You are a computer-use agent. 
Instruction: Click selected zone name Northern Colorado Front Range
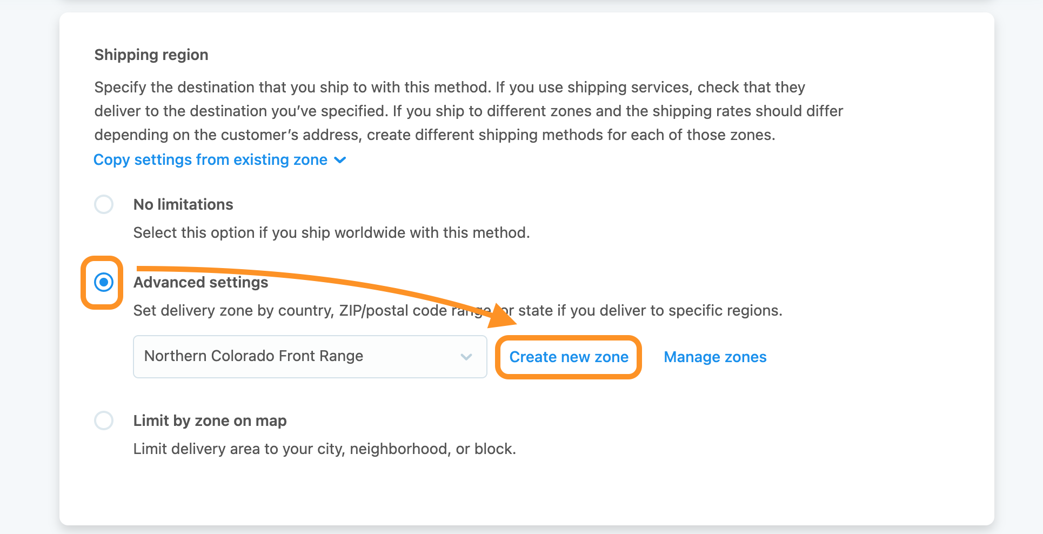point(253,356)
